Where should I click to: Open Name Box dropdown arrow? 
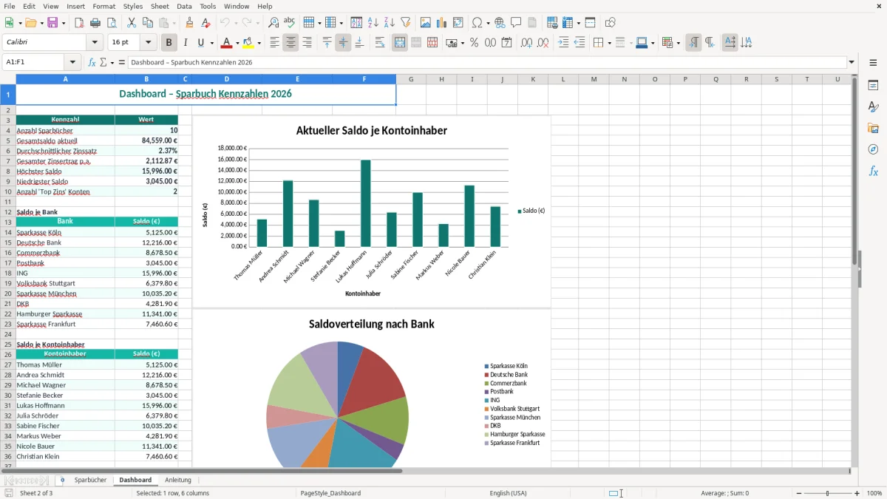click(x=72, y=63)
